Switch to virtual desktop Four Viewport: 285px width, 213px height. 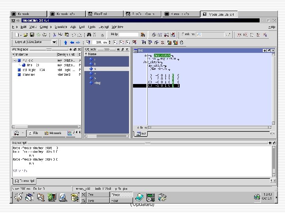pyautogui.click(x=121, y=201)
